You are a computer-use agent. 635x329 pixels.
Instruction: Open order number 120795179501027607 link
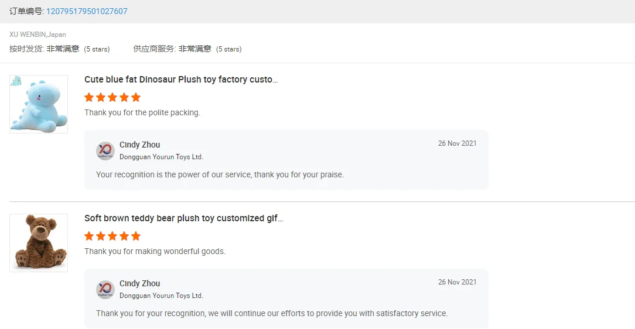(x=87, y=11)
